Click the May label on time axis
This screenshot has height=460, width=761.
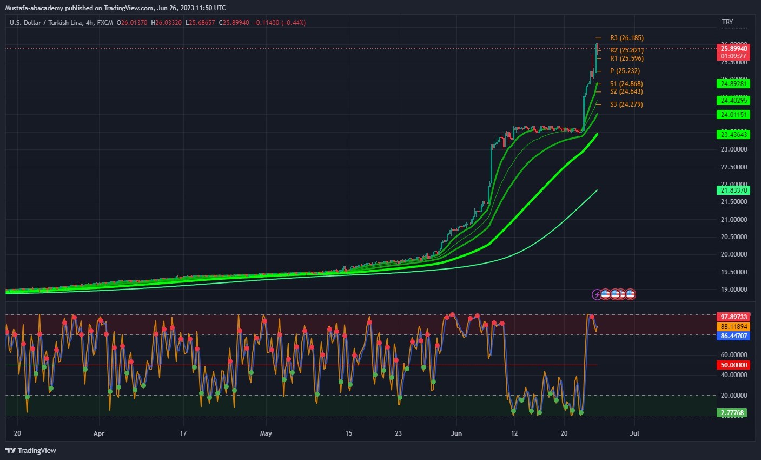click(x=266, y=433)
